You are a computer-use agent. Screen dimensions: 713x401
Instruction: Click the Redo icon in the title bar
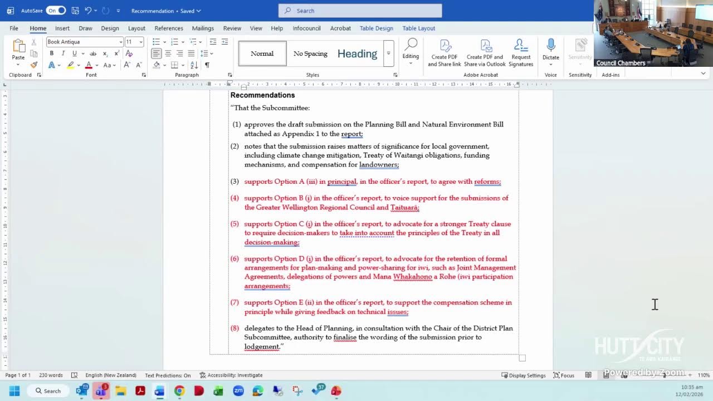click(x=105, y=11)
